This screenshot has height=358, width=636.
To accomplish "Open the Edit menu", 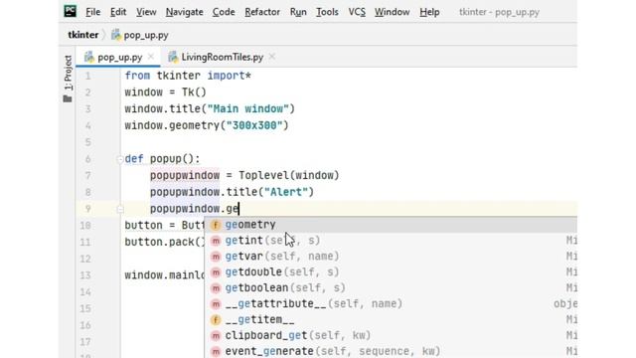I will pyautogui.click(x=118, y=12).
